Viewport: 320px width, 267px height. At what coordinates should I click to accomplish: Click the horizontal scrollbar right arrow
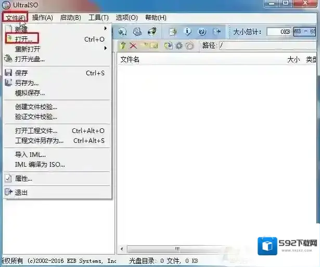(315, 249)
